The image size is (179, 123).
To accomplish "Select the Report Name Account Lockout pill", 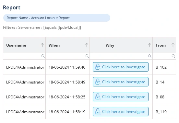I will (57, 18).
